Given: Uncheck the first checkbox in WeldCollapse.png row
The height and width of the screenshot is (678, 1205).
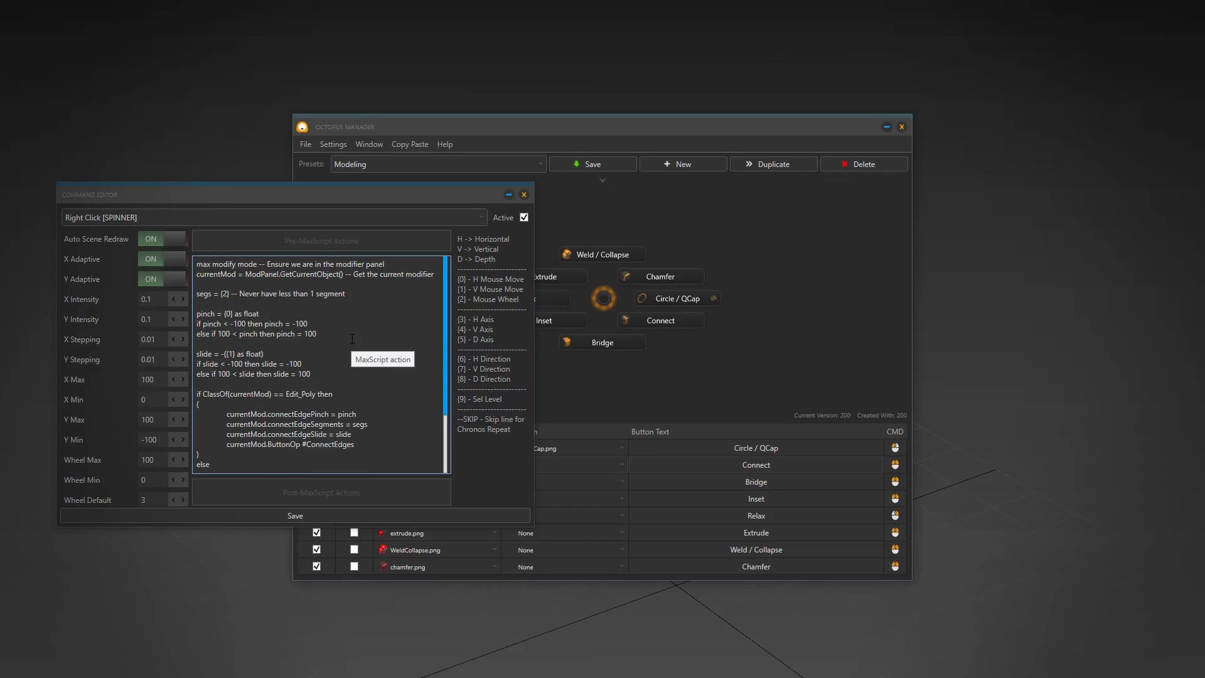Looking at the screenshot, I should (316, 549).
